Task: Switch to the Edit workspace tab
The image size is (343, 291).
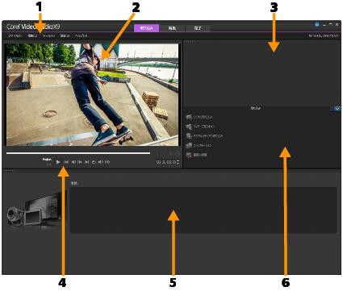Action: click(x=172, y=28)
